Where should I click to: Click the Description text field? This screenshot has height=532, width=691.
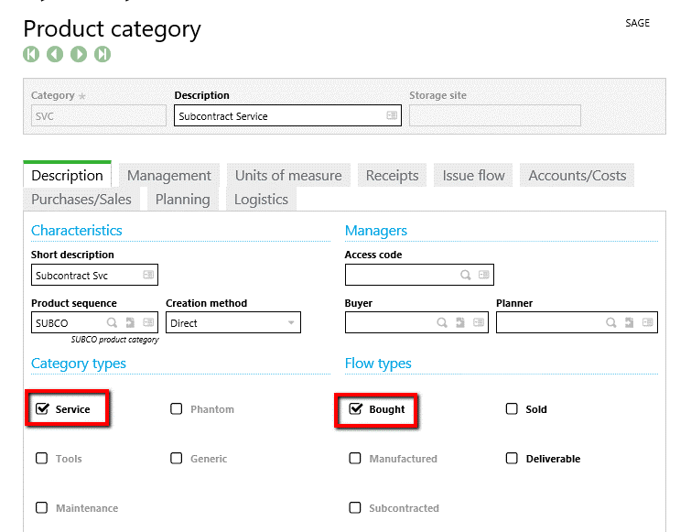pyautogui.click(x=279, y=116)
